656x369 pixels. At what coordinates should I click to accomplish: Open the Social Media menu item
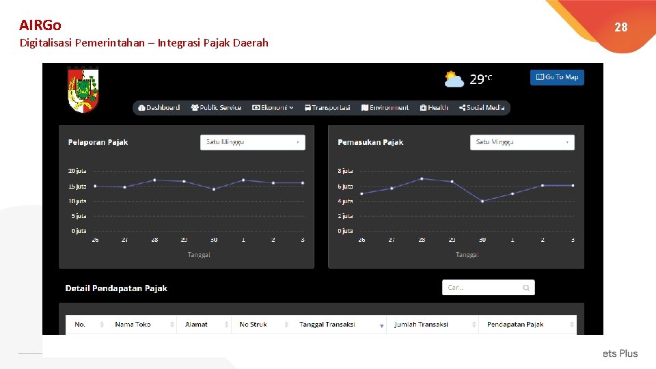[482, 107]
